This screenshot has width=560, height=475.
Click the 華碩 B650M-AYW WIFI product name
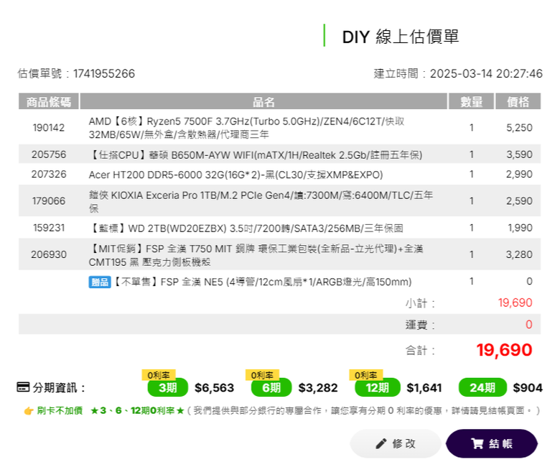[x=256, y=155]
